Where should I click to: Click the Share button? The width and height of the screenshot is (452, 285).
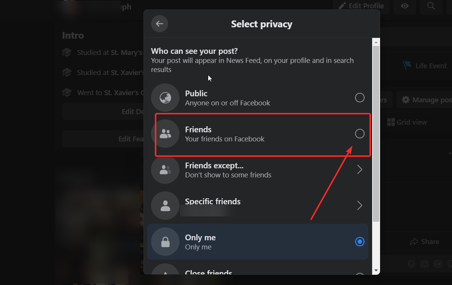(425, 242)
